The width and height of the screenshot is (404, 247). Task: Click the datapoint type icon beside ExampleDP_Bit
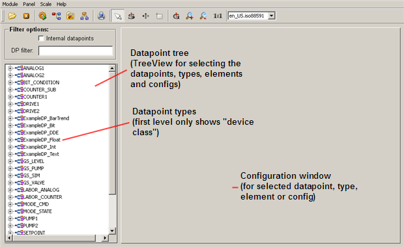click(x=19, y=125)
